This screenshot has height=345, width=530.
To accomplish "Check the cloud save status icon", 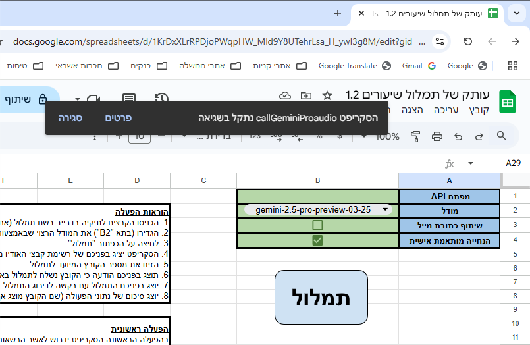I will point(285,95).
